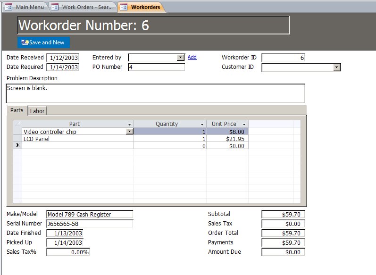Screen dimensions: 376x275
Task: Click the Amount Due field
Action: click(283, 252)
